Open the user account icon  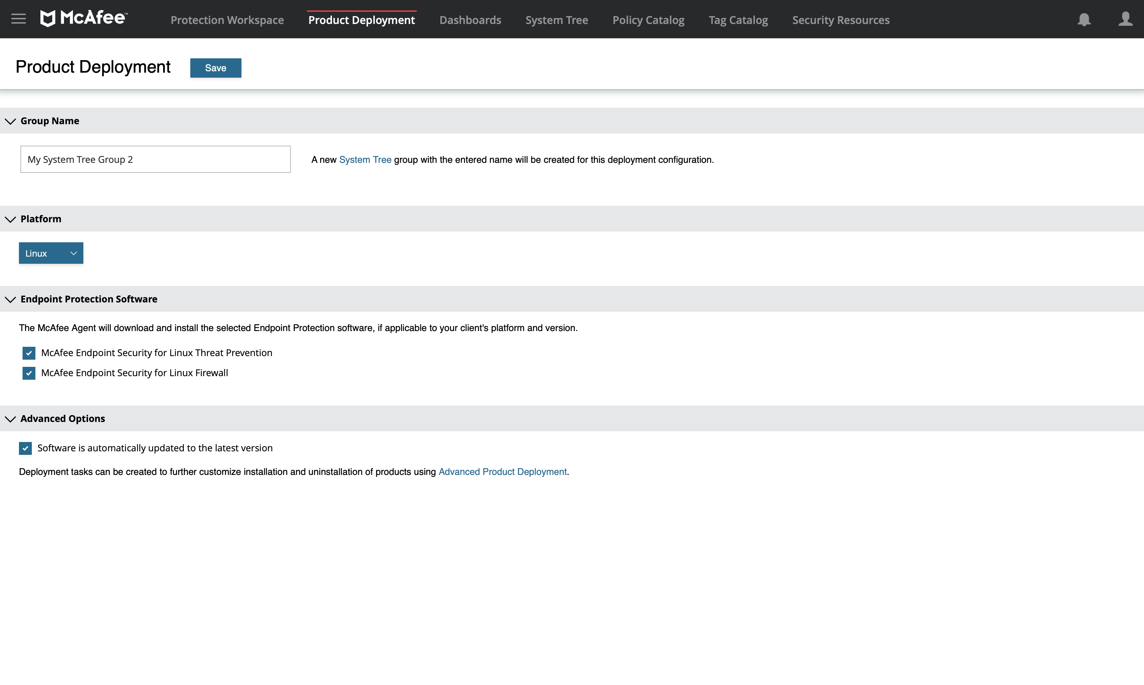pyautogui.click(x=1125, y=19)
